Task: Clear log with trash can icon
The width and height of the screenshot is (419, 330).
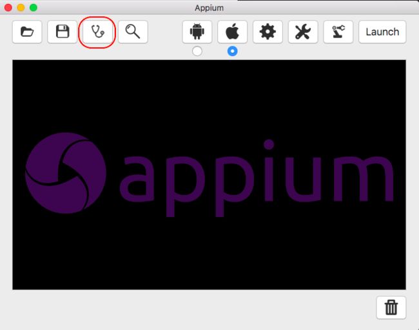Action: pos(391,307)
